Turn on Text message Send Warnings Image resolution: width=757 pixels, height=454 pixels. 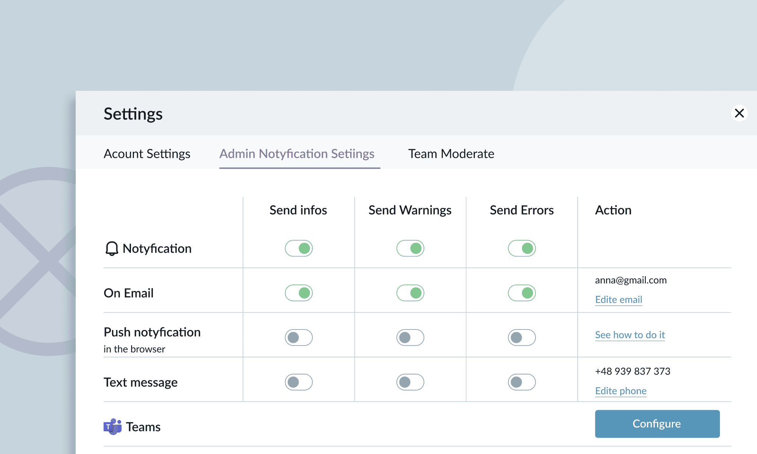[410, 382]
